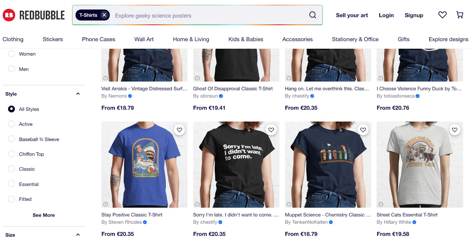Viewport: 473px width, 242px height.
Task: Open the wishlist heart icon in header
Action: click(442, 14)
